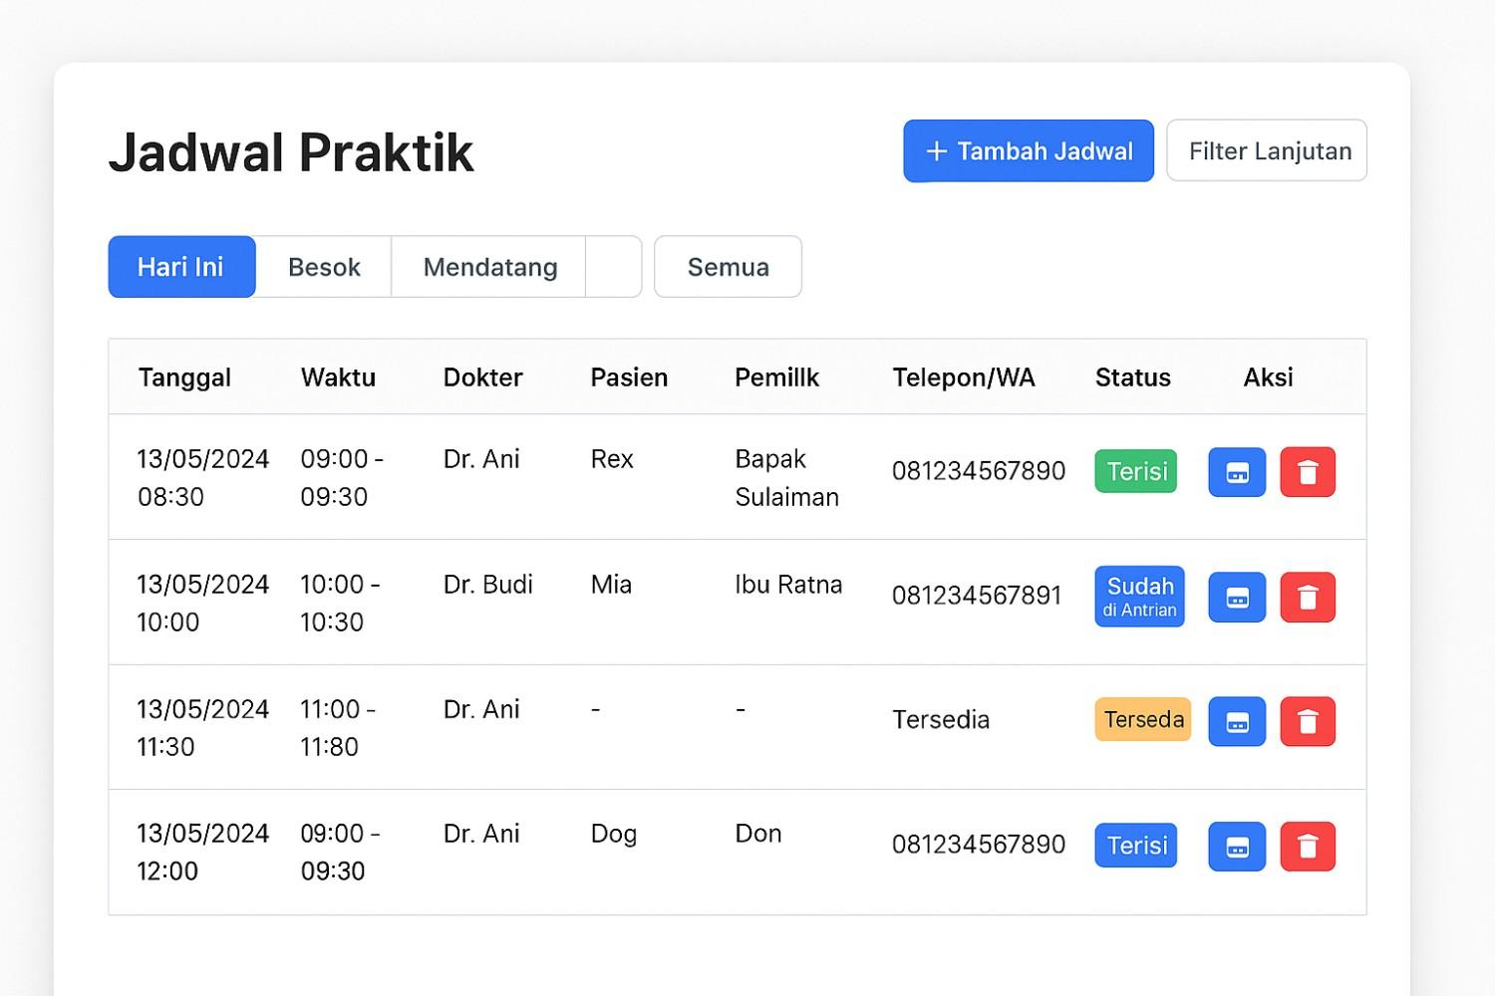Click the phone number 081234567891
The height and width of the screenshot is (996, 1495).
[x=977, y=595]
